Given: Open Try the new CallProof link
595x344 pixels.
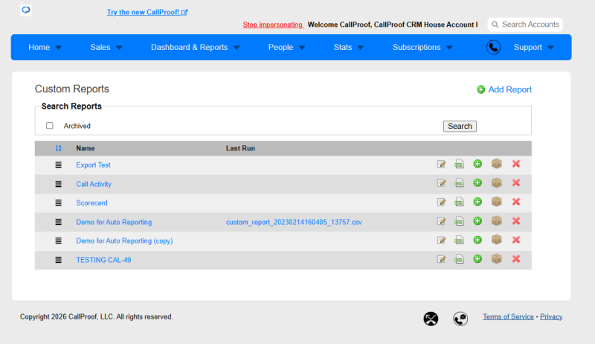Looking at the screenshot, I should (147, 12).
